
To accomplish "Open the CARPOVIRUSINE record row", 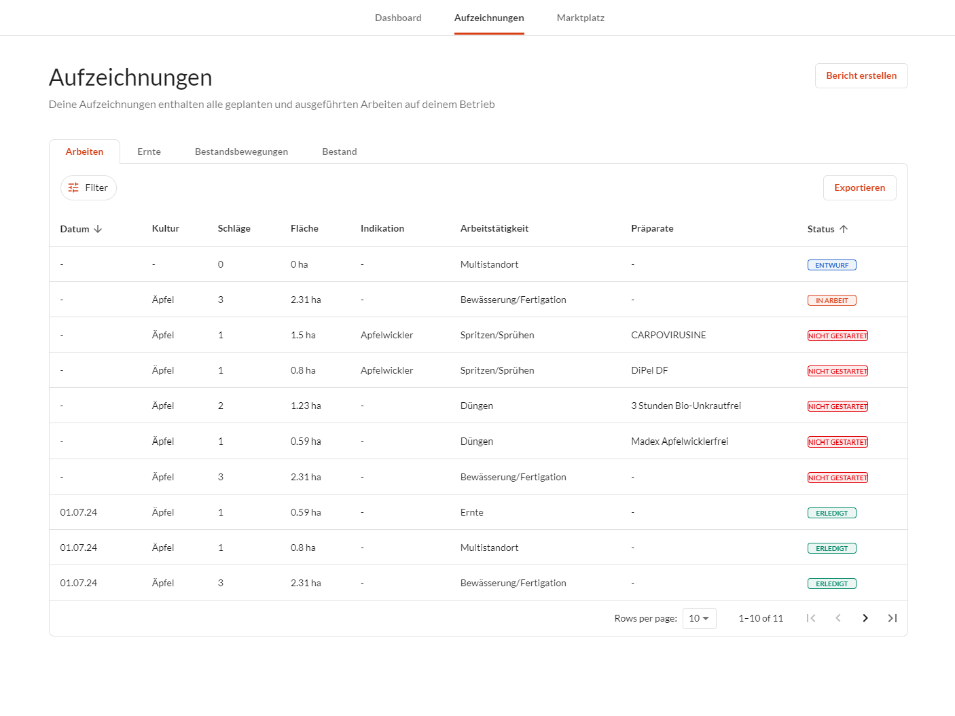I will click(x=668, y=335).
